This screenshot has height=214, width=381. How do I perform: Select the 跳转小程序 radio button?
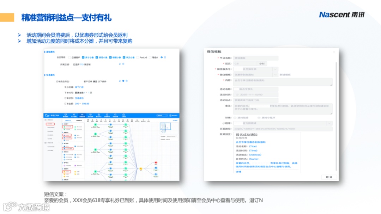pos(259,118)
